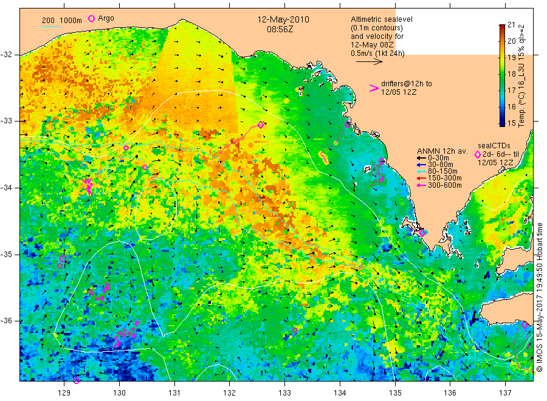
Task: Click the longitude axis label 129
Action: click(64, 393)
